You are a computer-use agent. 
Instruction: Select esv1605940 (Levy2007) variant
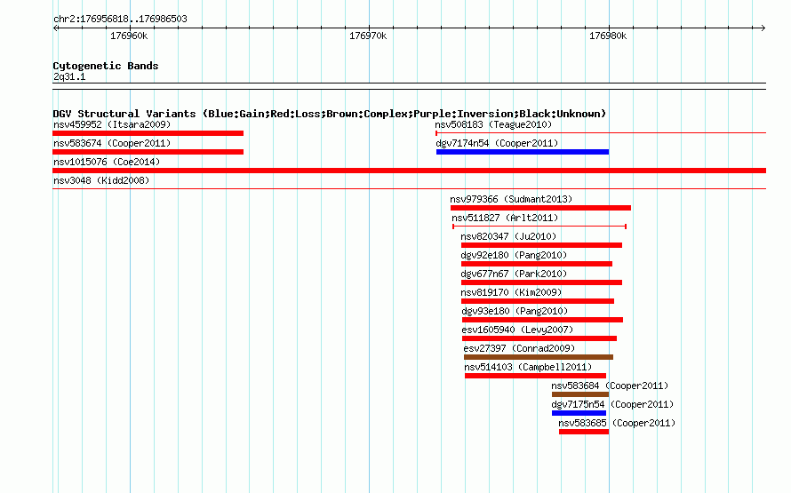click(x=517, y=330)
